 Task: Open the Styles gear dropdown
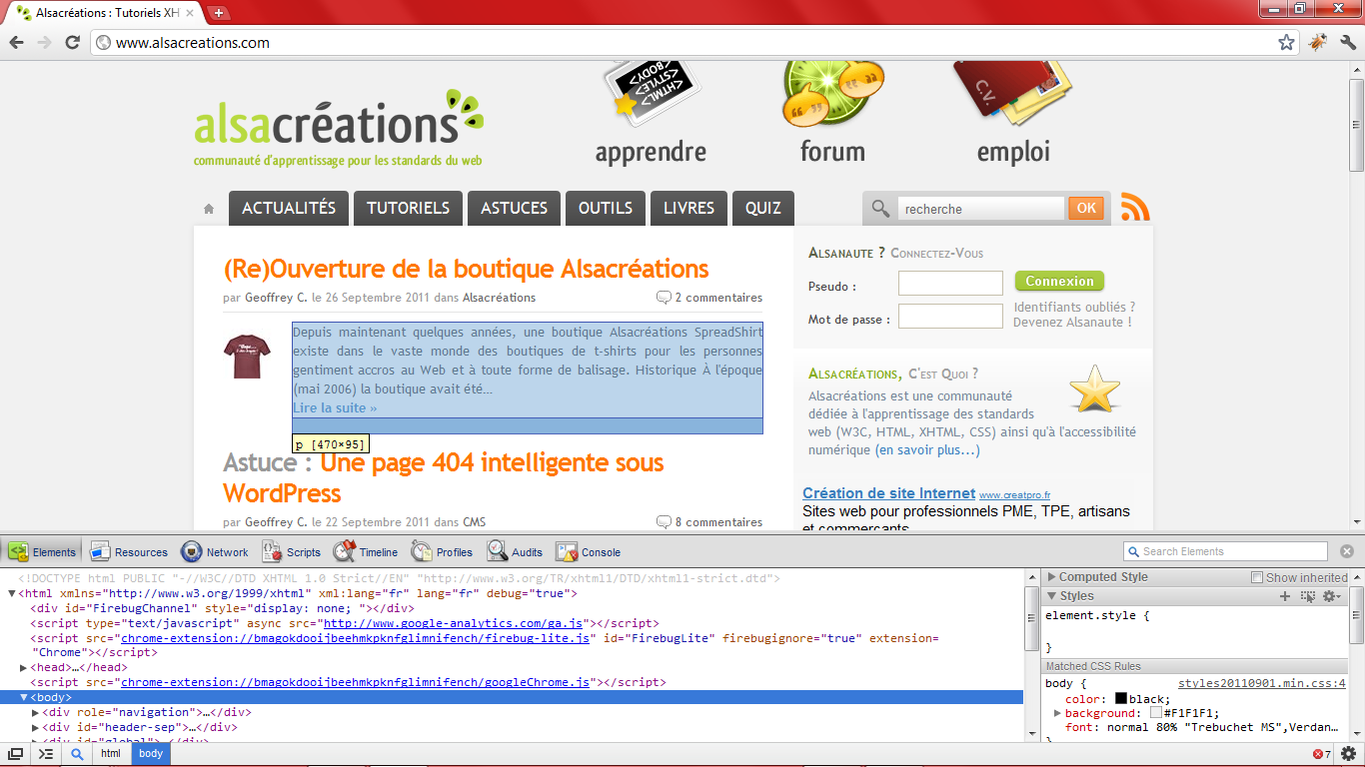(x=1331, y=596)
